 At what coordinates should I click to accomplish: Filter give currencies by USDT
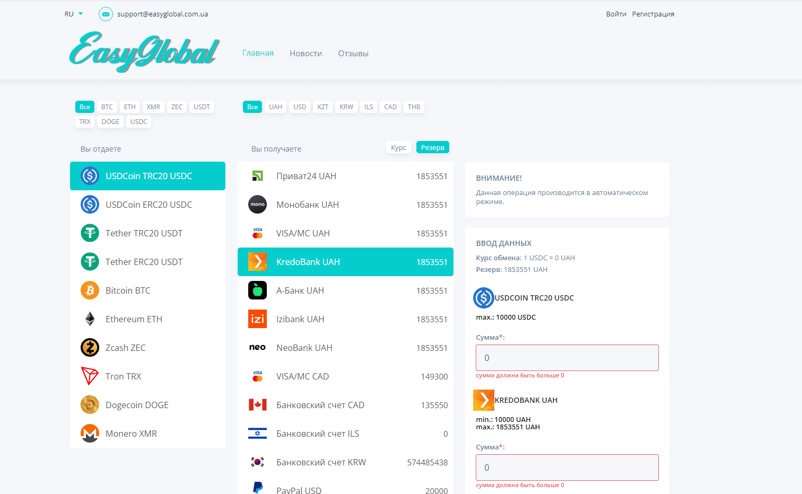[x=202, y=107]
